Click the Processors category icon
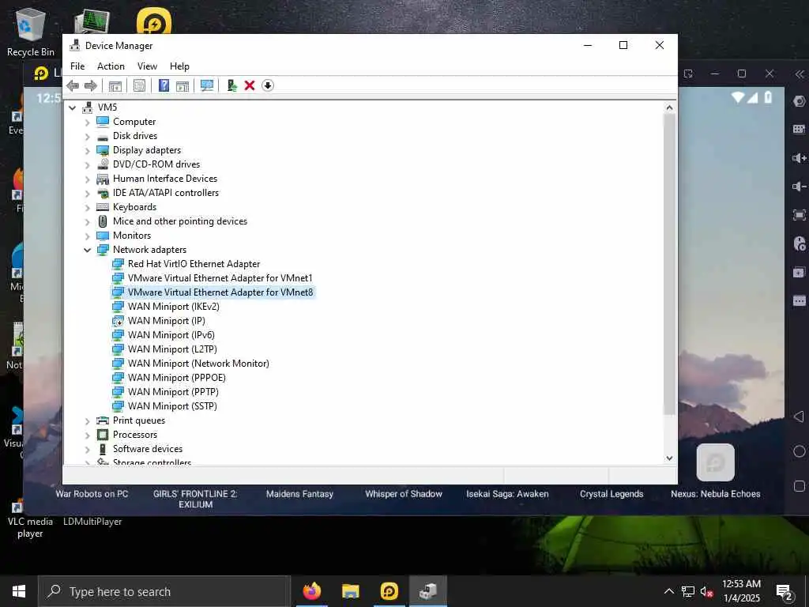Viewport: 809px width, 607px height. click(x=103, y=435)
